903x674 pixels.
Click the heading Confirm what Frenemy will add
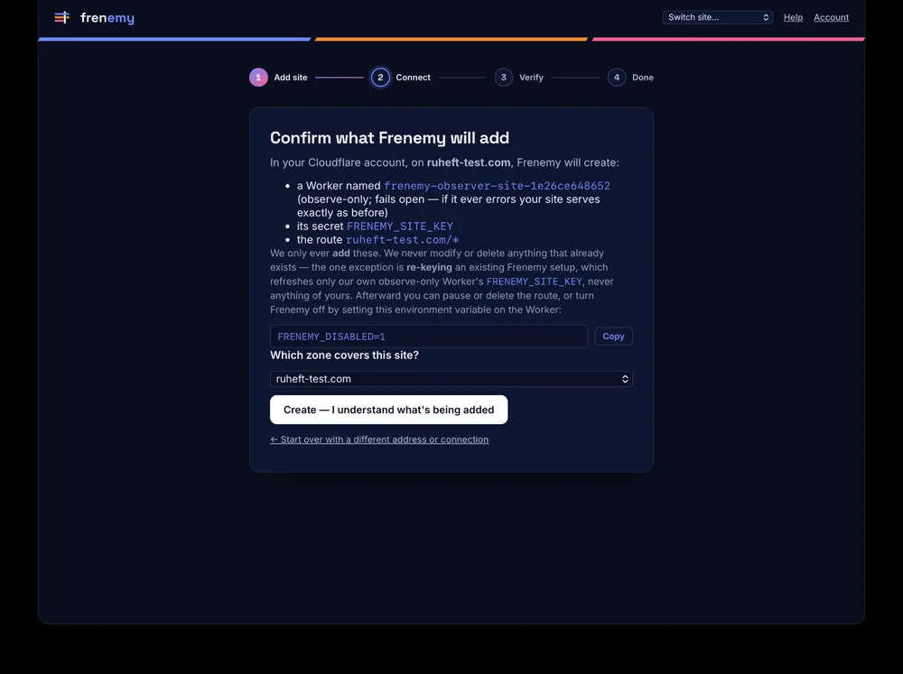pos(389,138)
